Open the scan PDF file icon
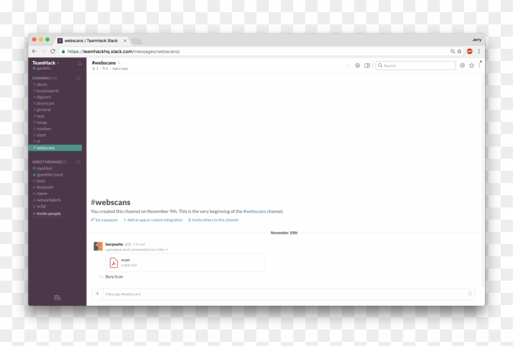This screenshot has width=513, height=346. tap(114, 262)
